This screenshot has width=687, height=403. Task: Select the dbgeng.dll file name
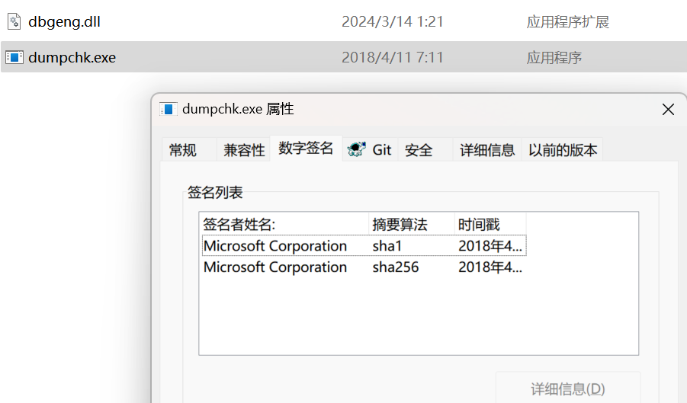pos(64,22)
